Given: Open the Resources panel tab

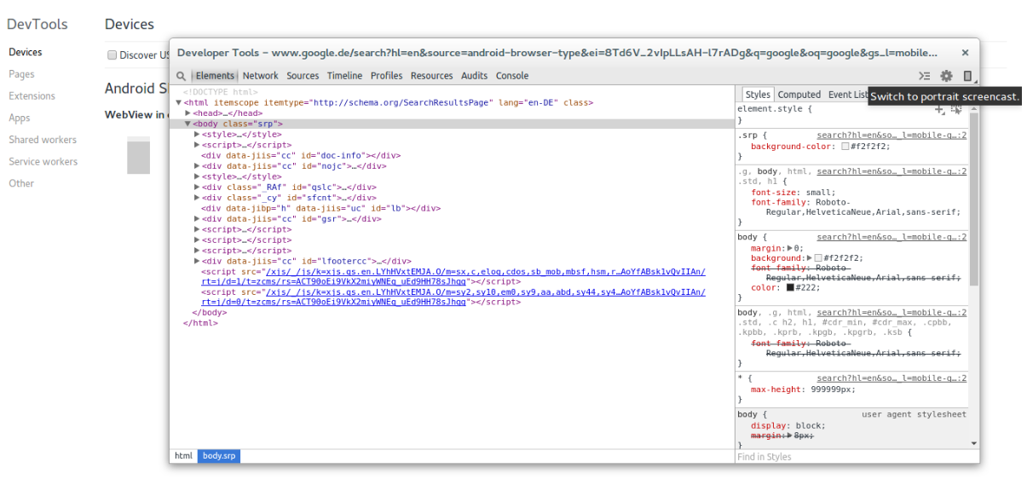Looking at the screenshot, I should pyautogui.click(x=432, y=76).
